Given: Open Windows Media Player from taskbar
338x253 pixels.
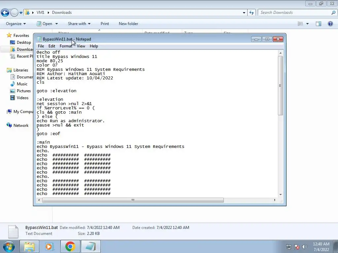Looking at the screenshot, I should coord(50,246).
